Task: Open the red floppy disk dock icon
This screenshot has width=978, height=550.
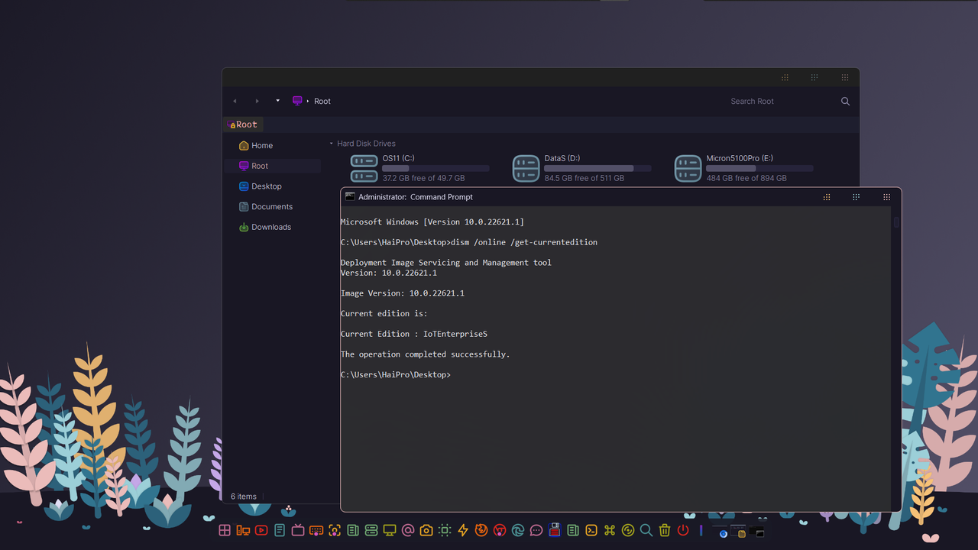Action: click(554, 530)
